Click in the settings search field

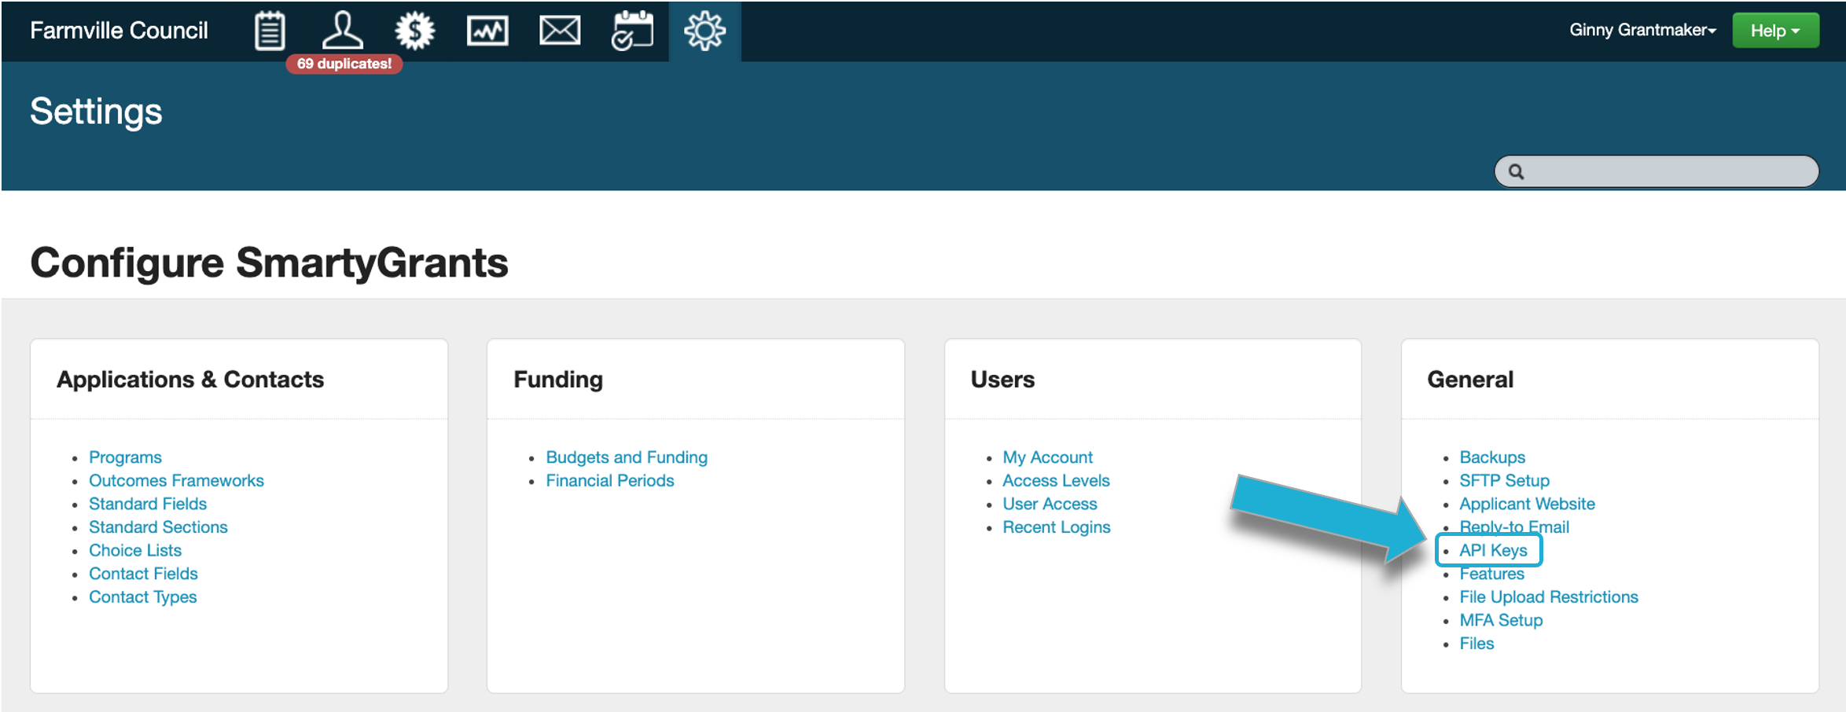click(1667, 171)
